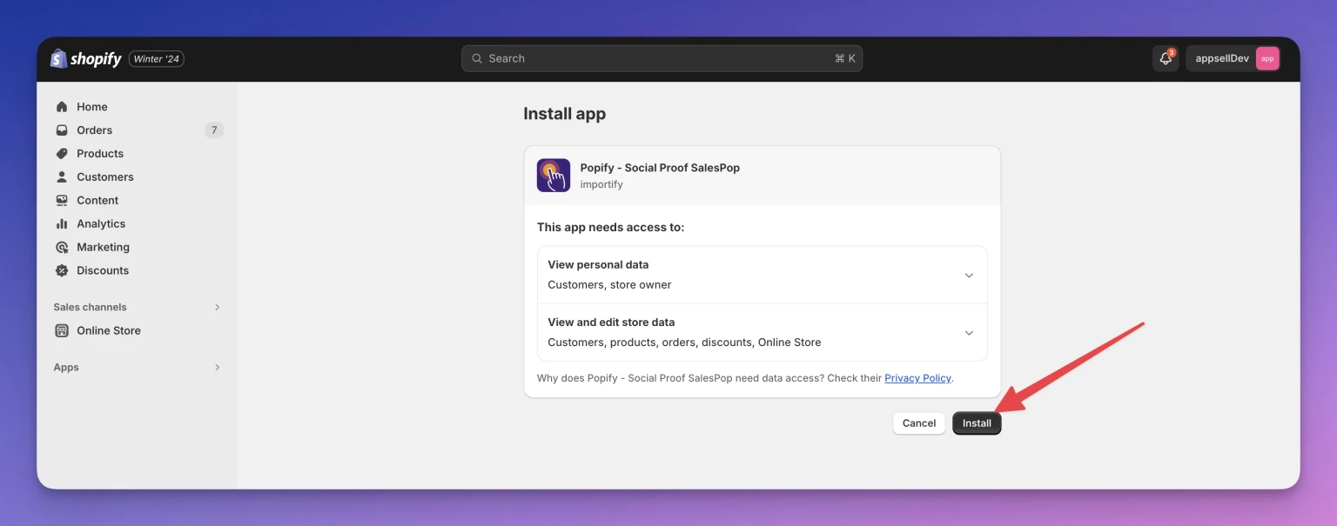Click the Apps heading in sidebar

66,368
